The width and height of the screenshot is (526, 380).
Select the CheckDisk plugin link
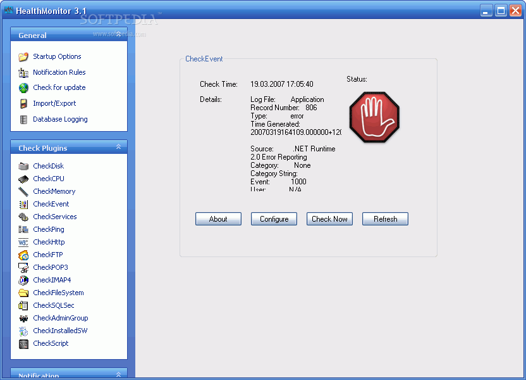coord(48,166)
